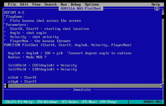Image resolution: width=166 pixels, height=106 pixels.
Task: Click the Immediate window title
Action: pyautogui.click(x=82, y=90)
